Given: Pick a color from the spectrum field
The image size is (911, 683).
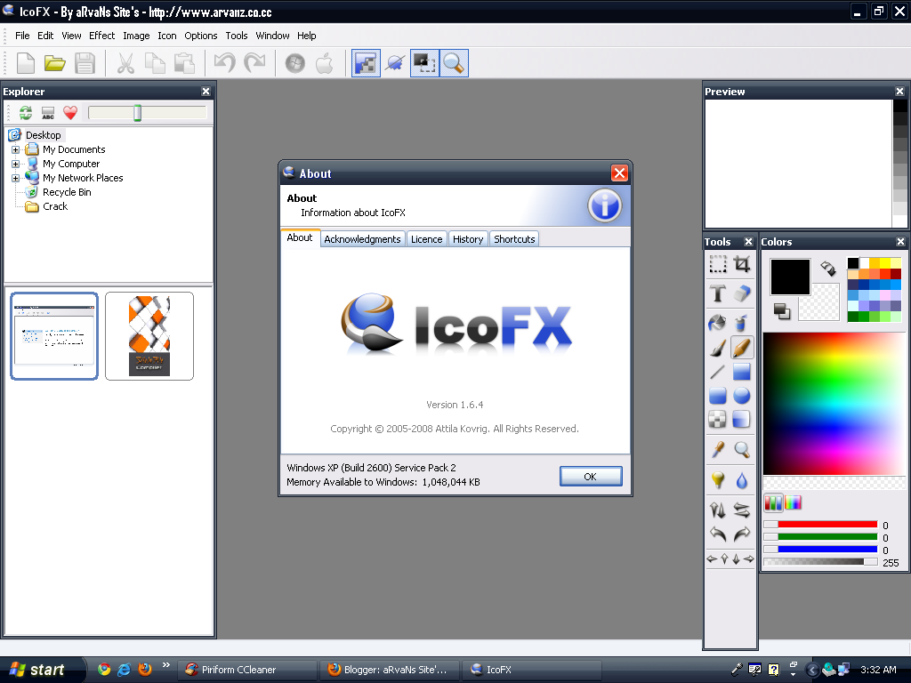Looking at the screenshot, I should coord(834,404).
